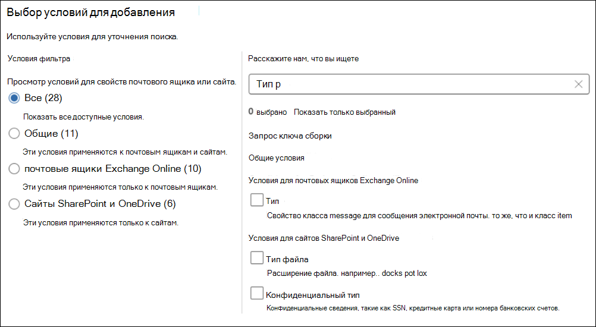This screenshot has width=596, height=327.
Task: Click the '0 выбрано' counter text
Action: click(268, 112)
